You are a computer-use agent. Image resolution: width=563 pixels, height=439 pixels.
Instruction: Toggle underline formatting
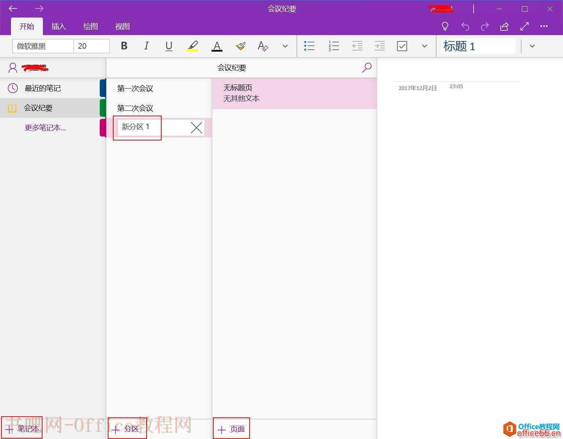(x=169, y=46)
